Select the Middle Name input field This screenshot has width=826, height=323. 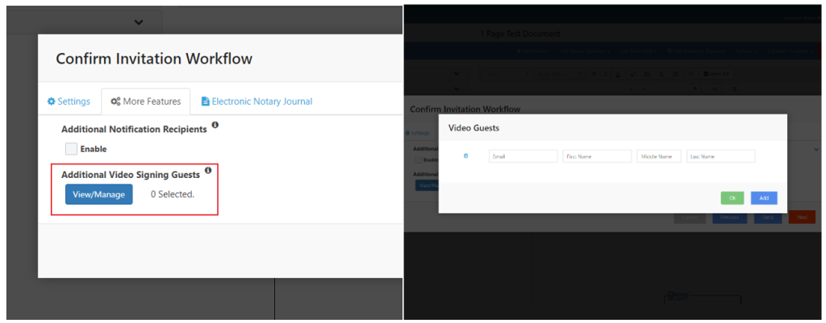[x=659, y=156]
